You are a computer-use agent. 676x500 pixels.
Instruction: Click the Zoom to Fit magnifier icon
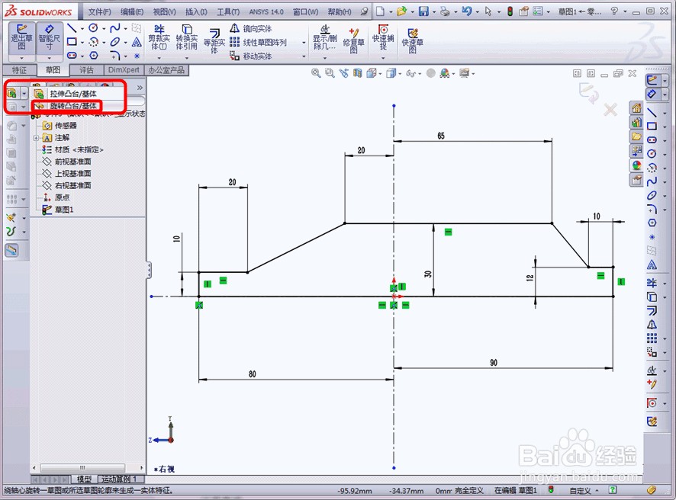coord(316,73)
